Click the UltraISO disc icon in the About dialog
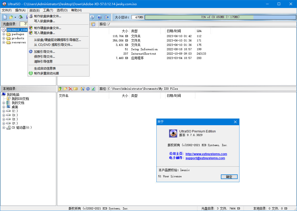Screen dimensions: 297x211 [173, 133]
